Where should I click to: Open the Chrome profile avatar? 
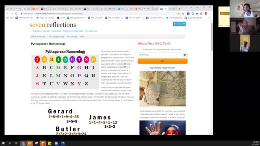[206, 13]
